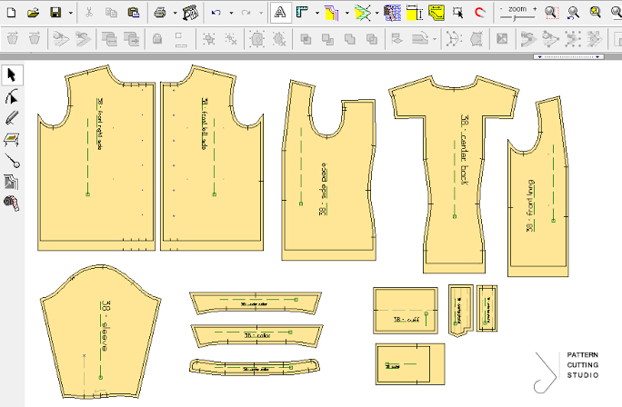Select the black arrow pointer tool
This screenshot has width=622, height=407.
(x=12, y=74)
